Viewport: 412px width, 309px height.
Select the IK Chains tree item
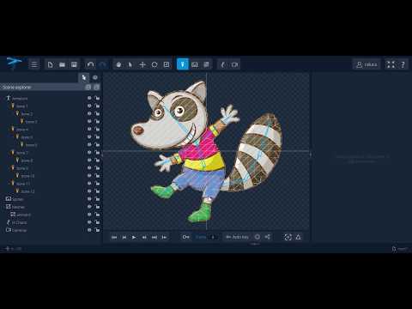(19, 222)
